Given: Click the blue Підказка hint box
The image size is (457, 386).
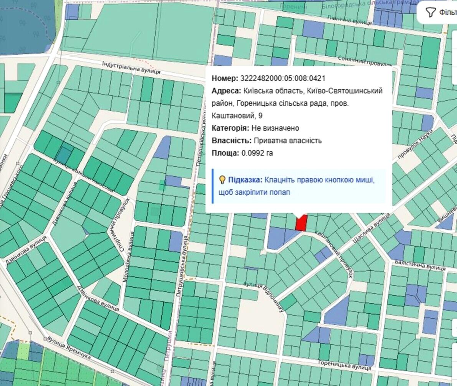Looking at the screenshot, I should [299, 186].
